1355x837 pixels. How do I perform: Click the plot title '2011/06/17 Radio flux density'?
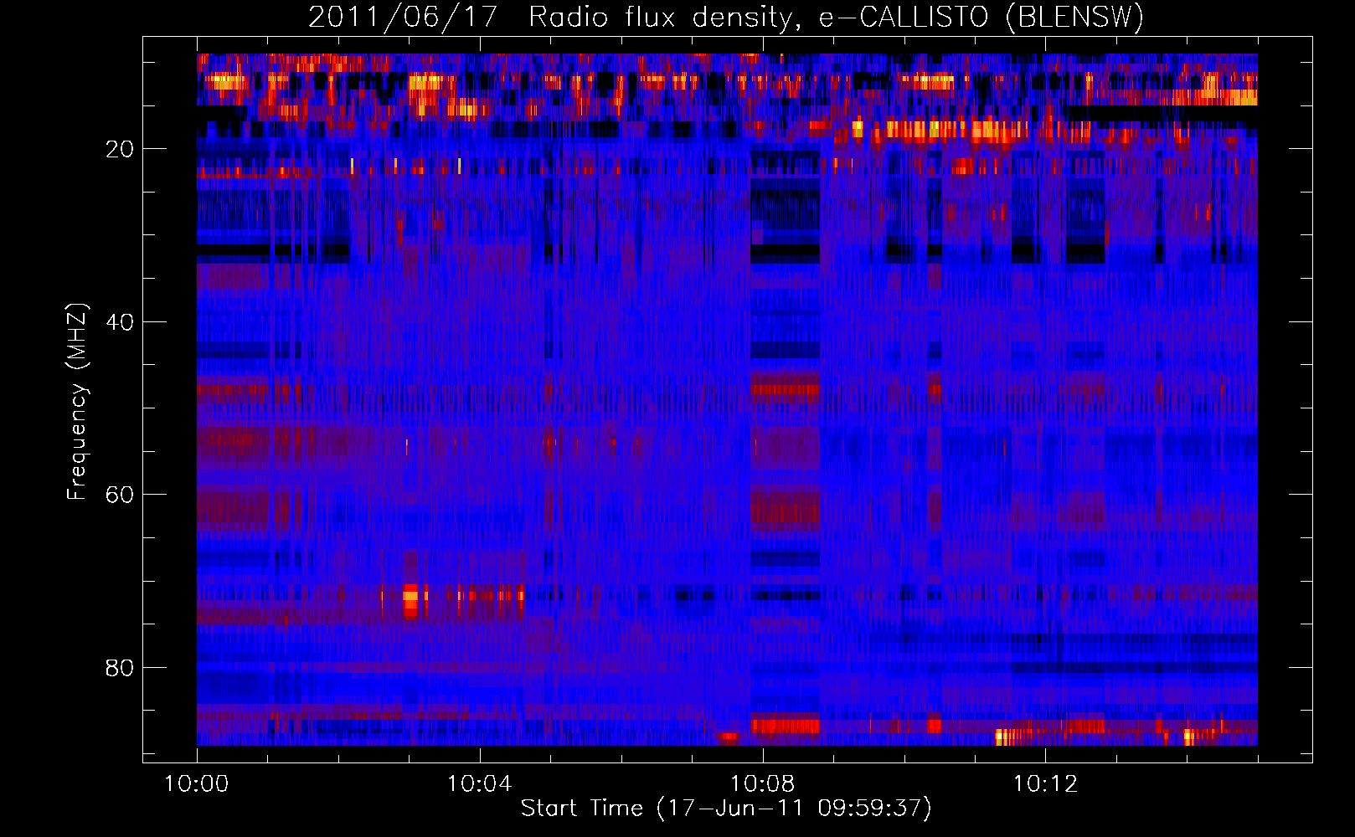point(726,17)
